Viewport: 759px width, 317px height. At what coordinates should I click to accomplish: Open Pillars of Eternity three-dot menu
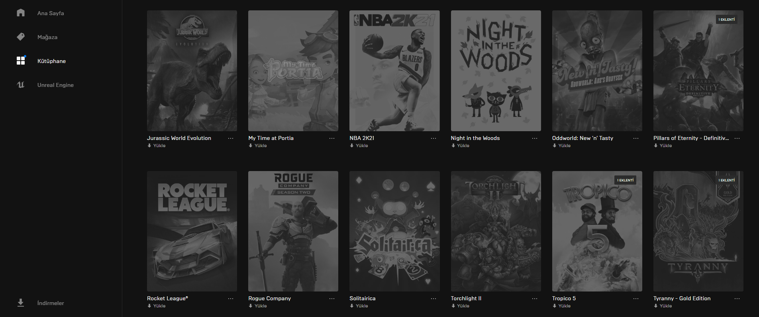click(737, 138)
